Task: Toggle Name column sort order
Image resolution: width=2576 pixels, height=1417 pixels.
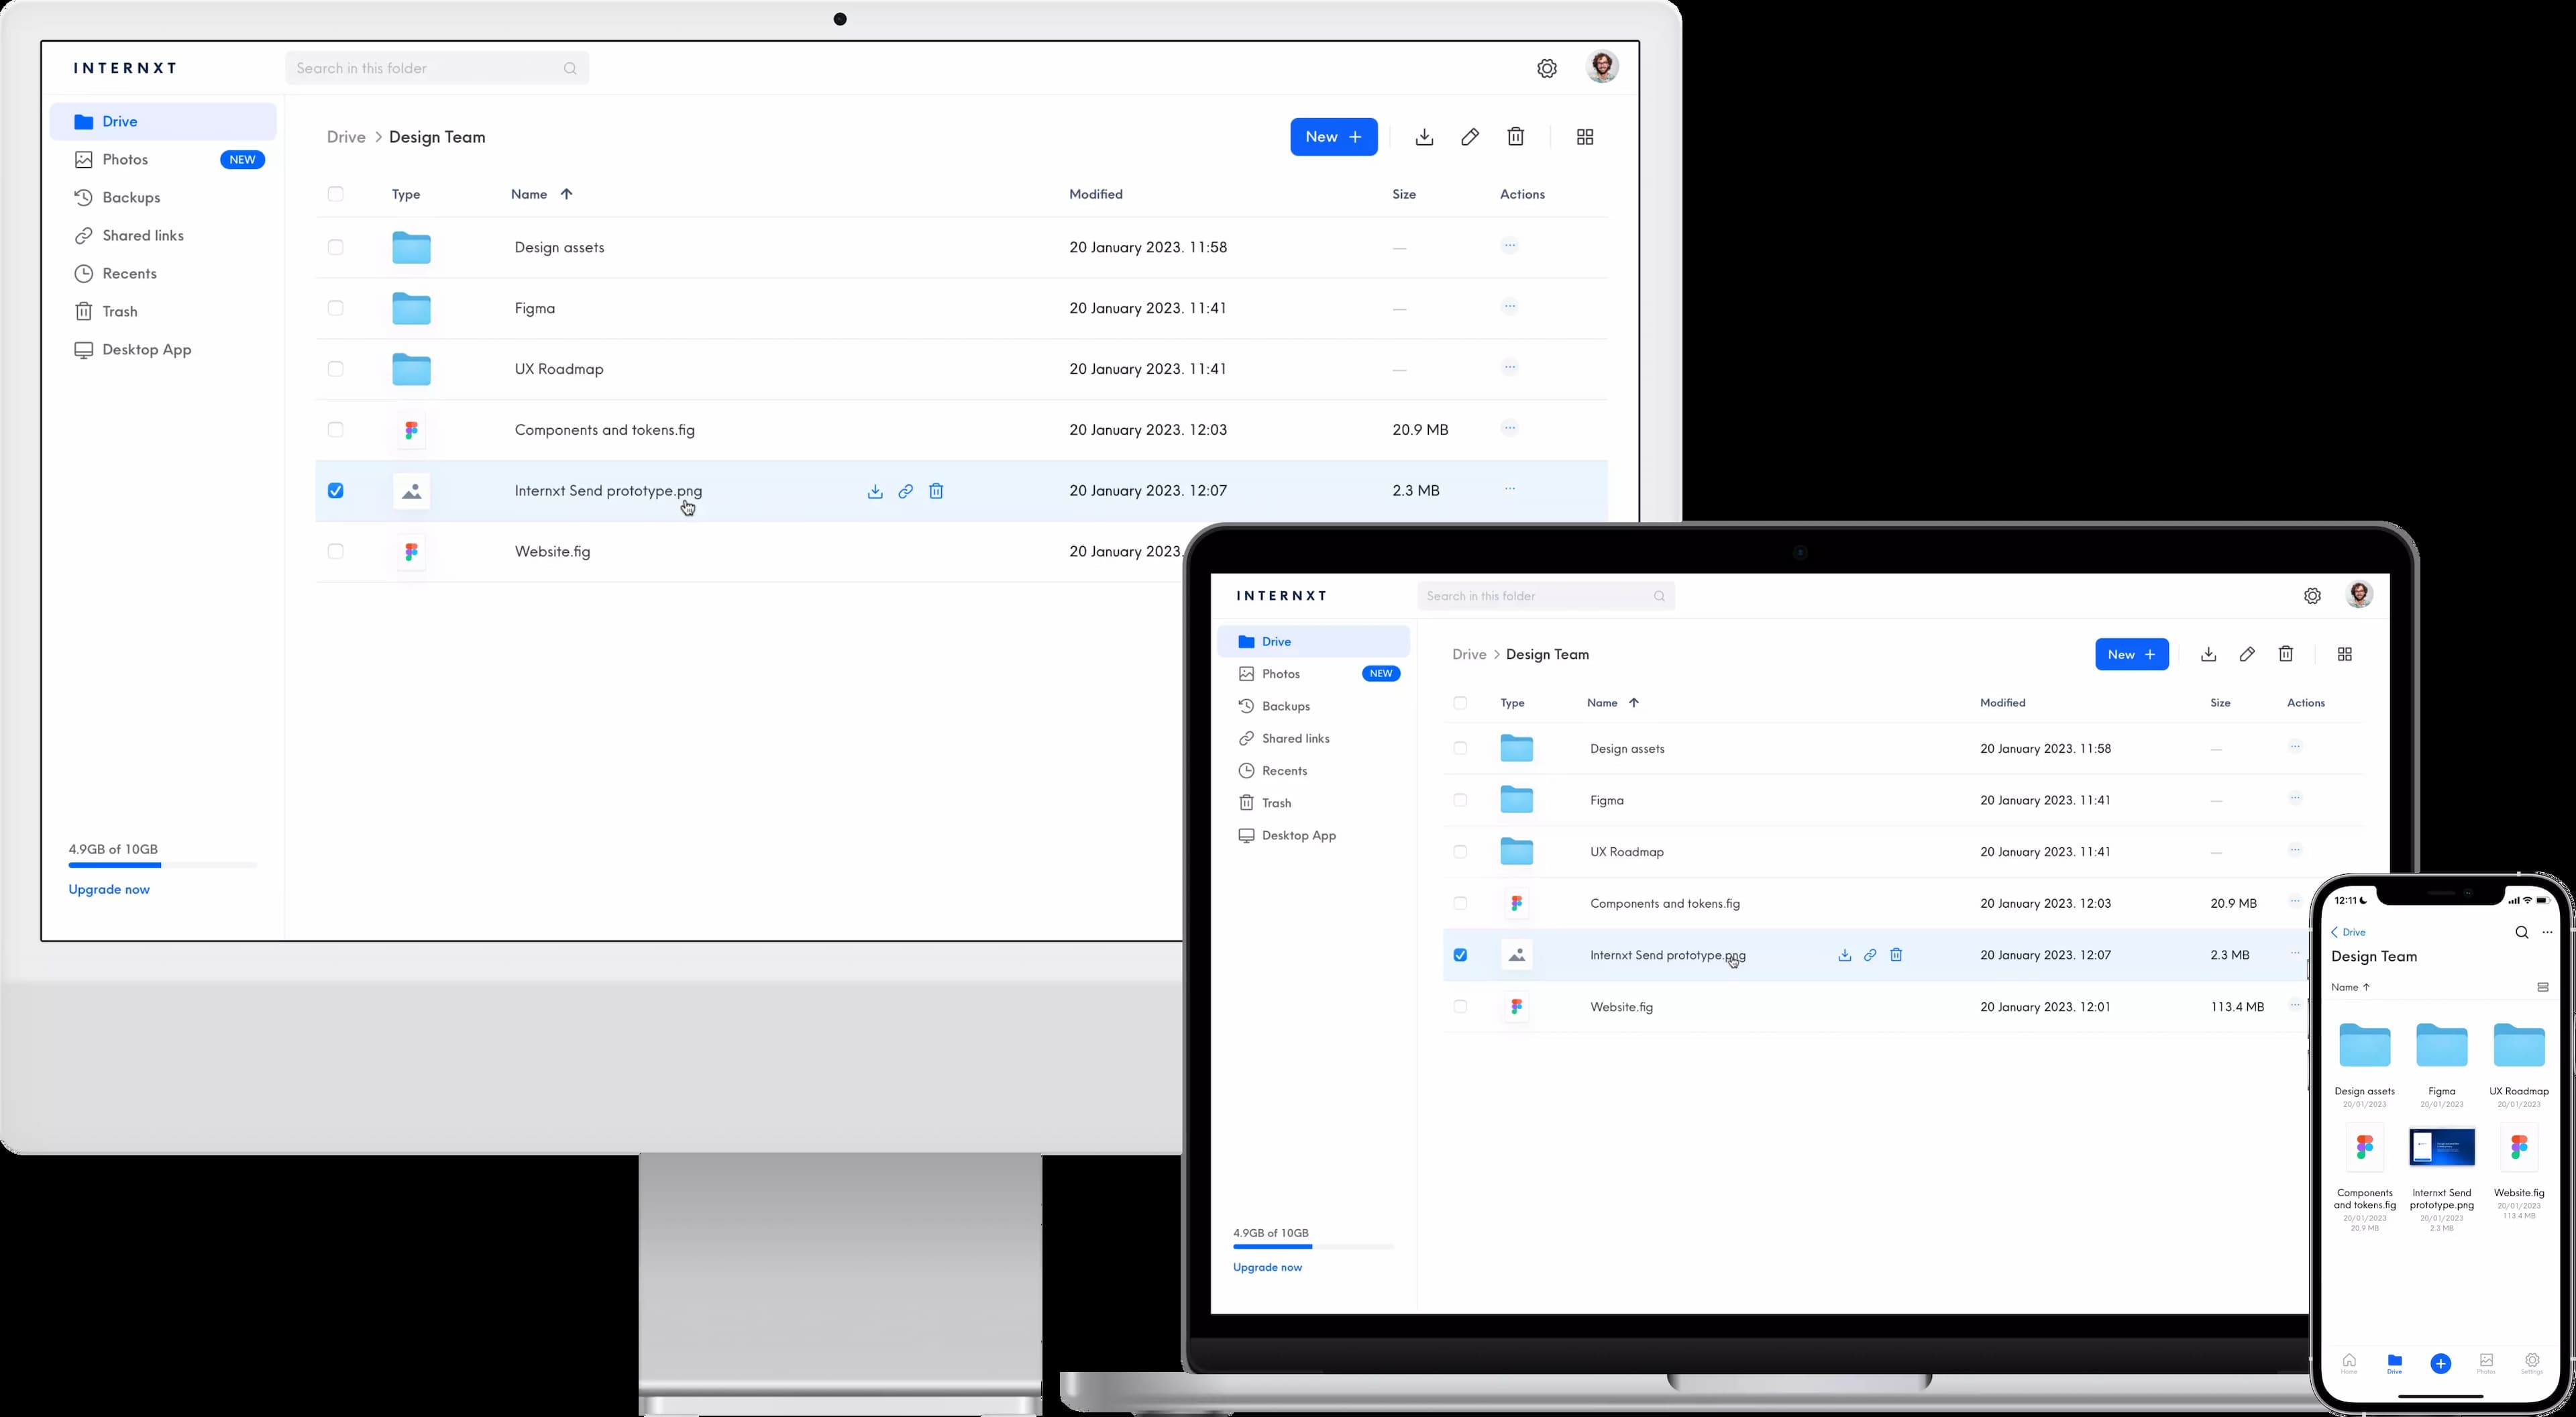Action: [x=541, y=194]
